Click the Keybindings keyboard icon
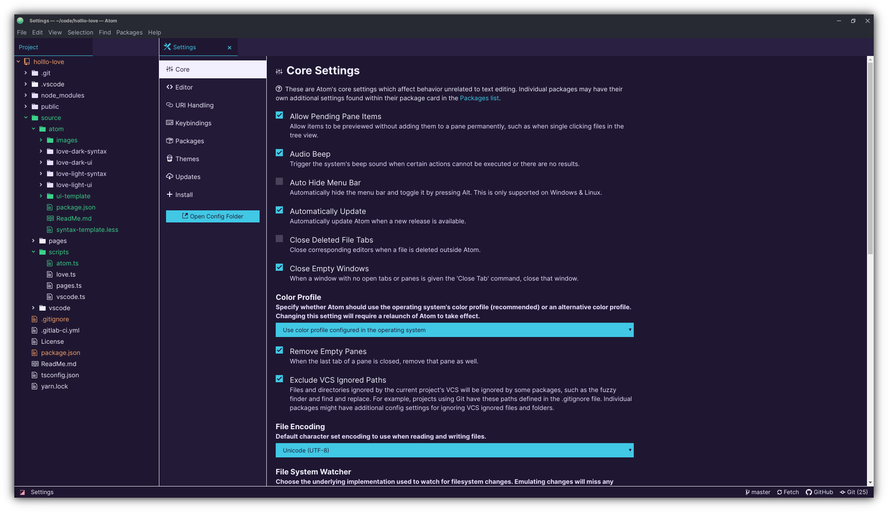This screenshot has height=512, width=888. click(170, 123)
